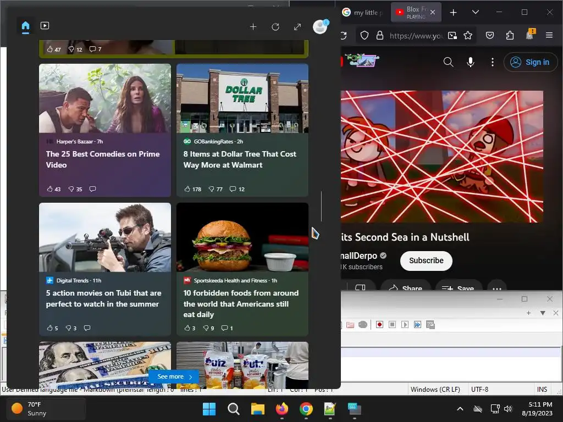The height and width of the screenshot is (422, 563).
Task: Click the widgets panel scrollbar
Action: click(321, 207)
